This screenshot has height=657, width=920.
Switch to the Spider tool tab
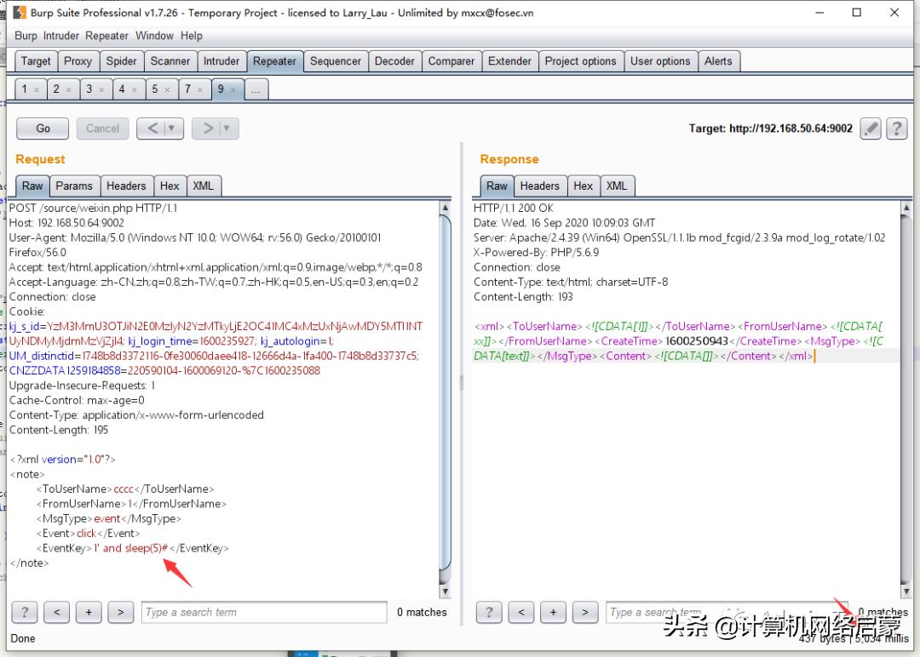pos(121,61)
